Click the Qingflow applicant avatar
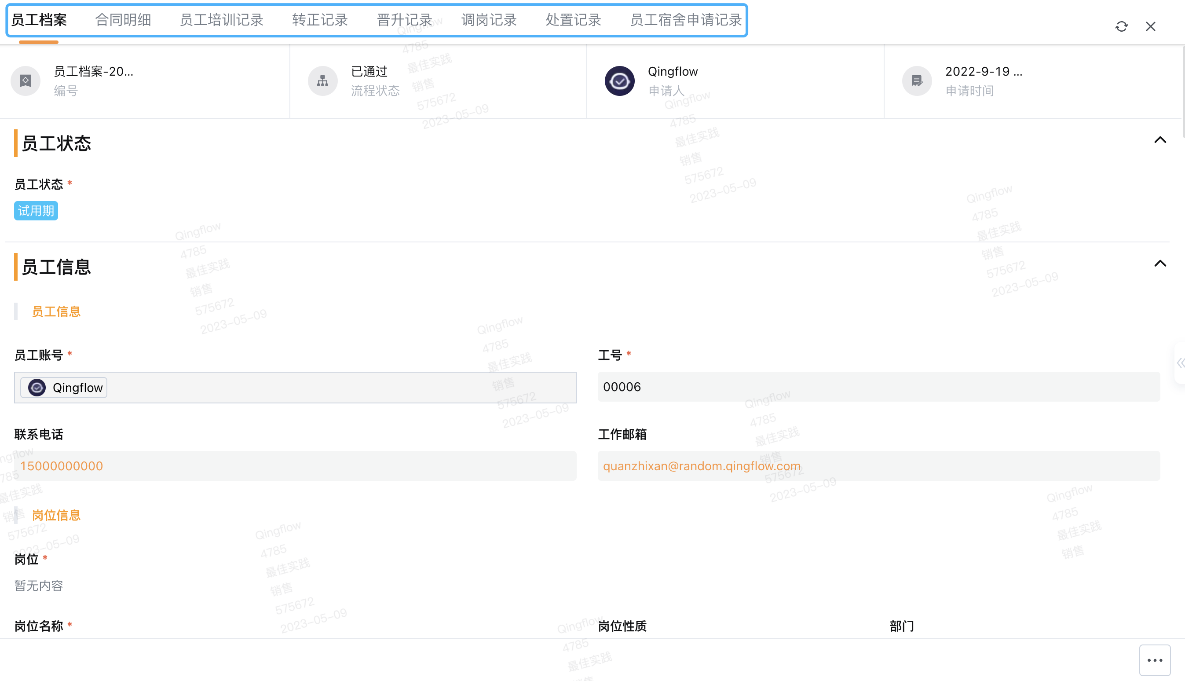Image resolution: width=1185 pixels, height=681 pixels. pyautogui.click(x=620, y=81)
